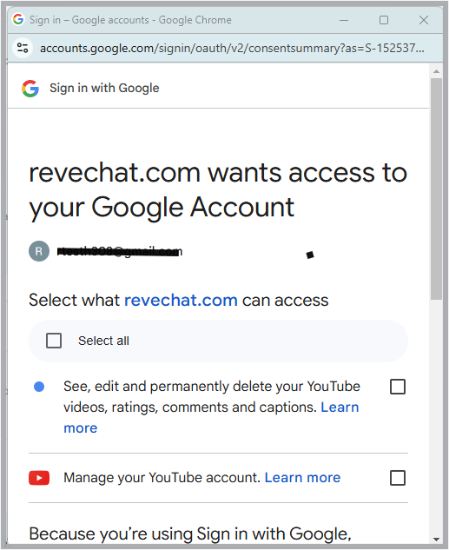Click the red YouTube logo icon

39,478
